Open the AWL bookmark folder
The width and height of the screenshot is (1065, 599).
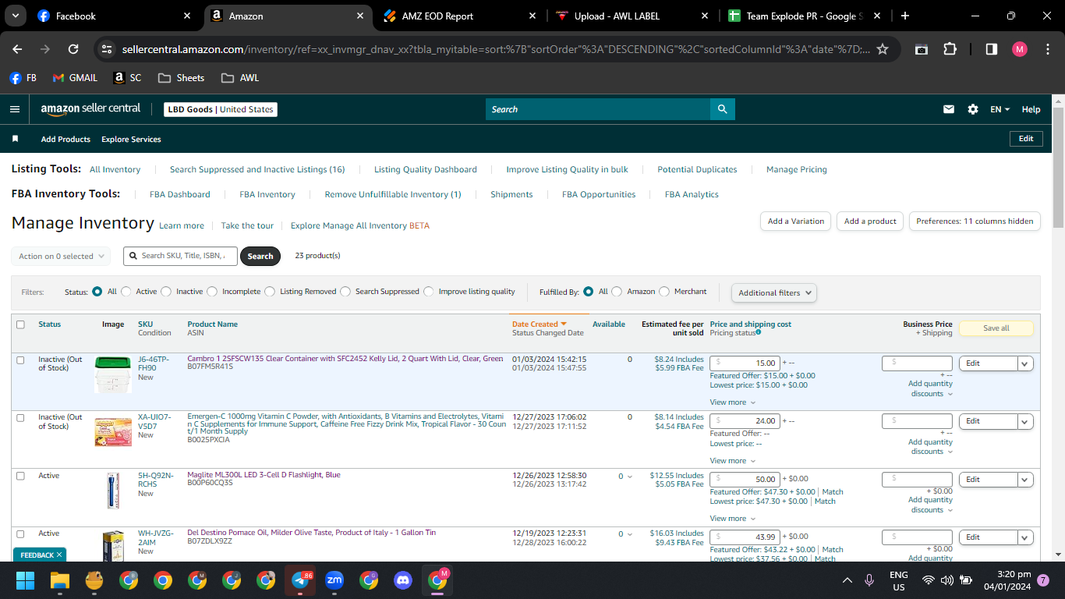pyautogui.click(x=240, y=78)
